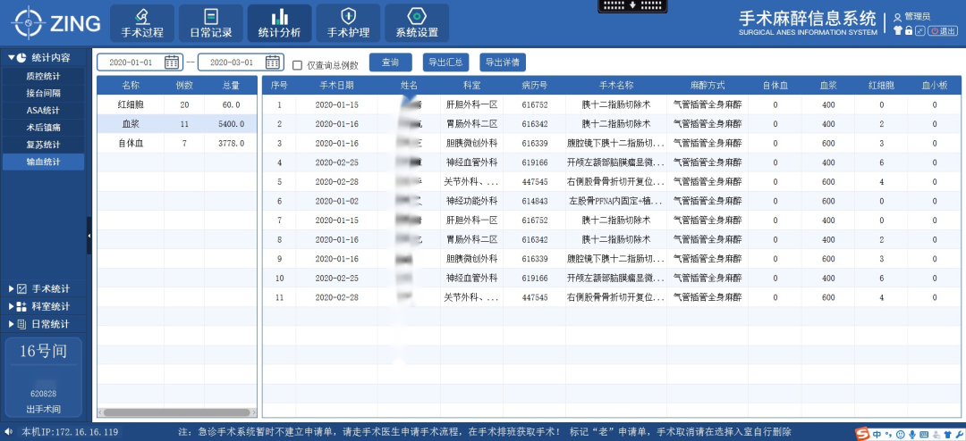Click the top keyboard dropdown widget
Screen dimensions: 966x441
[x=632, y=5]
